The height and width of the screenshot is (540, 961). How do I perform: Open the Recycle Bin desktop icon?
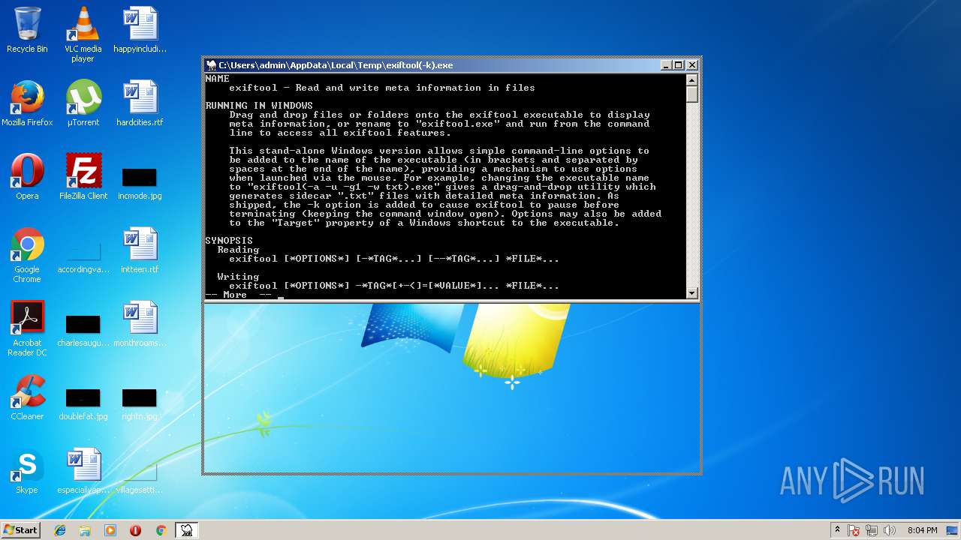click(x=27, y=30)
